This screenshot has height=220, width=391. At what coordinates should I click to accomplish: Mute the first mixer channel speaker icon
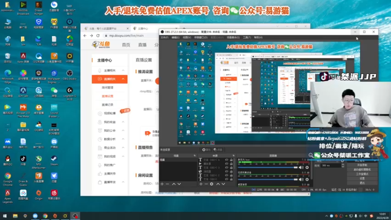[301, 167]
